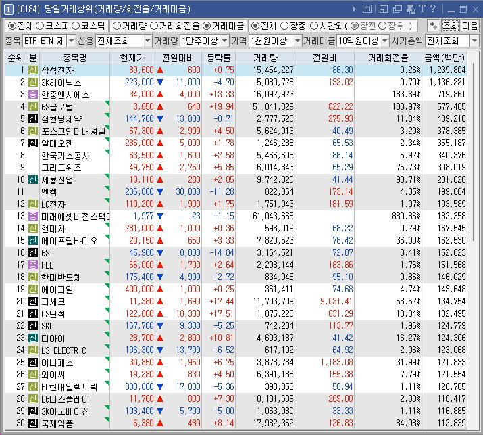Toggle the pin lock icon in title bar
Screen dimensions: 483x435
coord(411,9)
